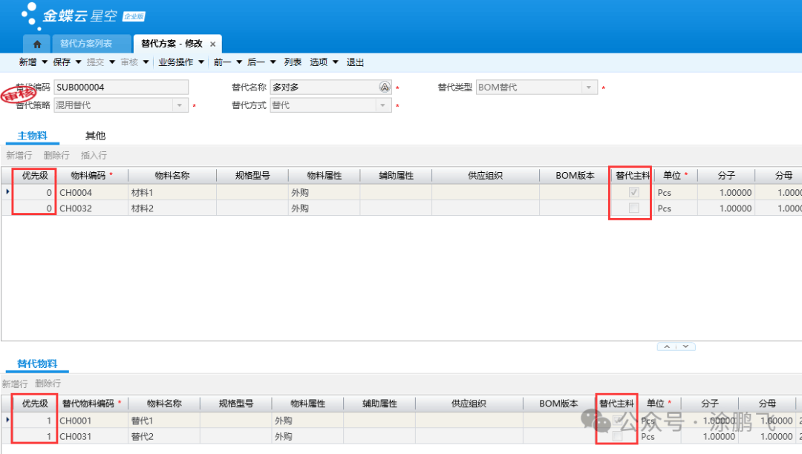Click the 金蝶云星空 logo
The height and width of the screenshot is (454, 802).
82,15
